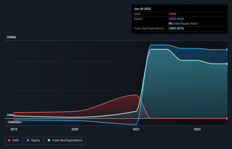Viewport: 232px width, 149px height.
Task: Click the Equity value CN¥4.860b in tooltip
Action: tap(176, 19)
